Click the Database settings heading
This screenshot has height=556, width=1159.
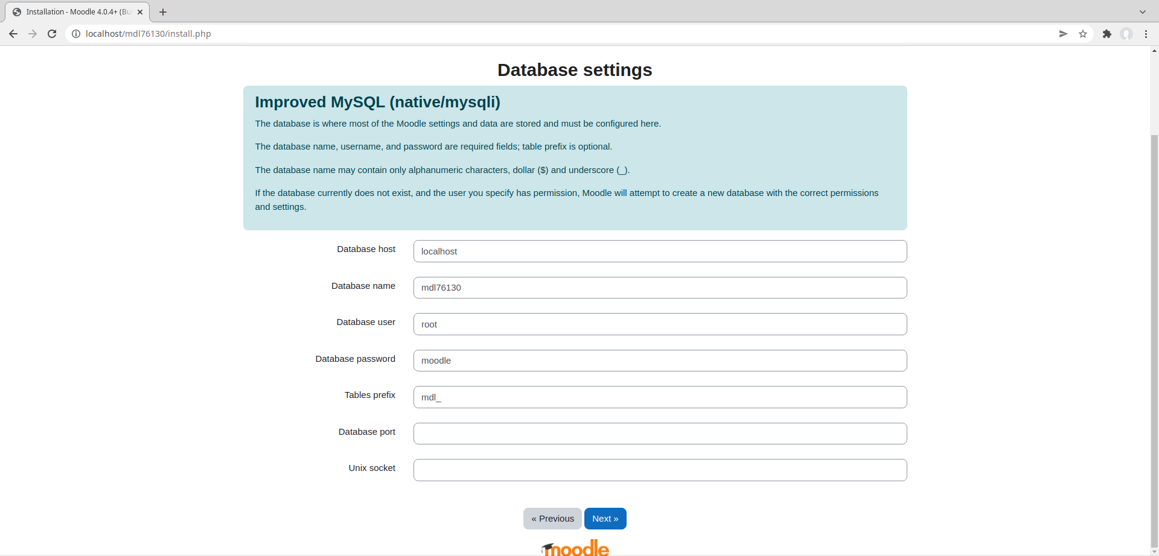click(575, 70)
